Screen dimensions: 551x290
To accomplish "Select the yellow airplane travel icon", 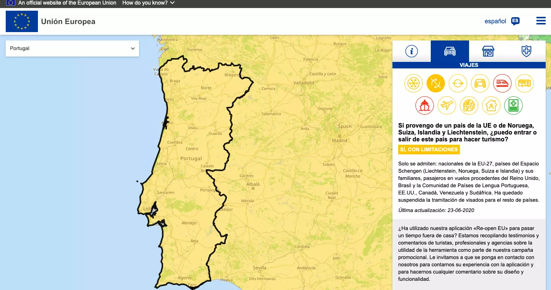I will click(x=447, y=105).
